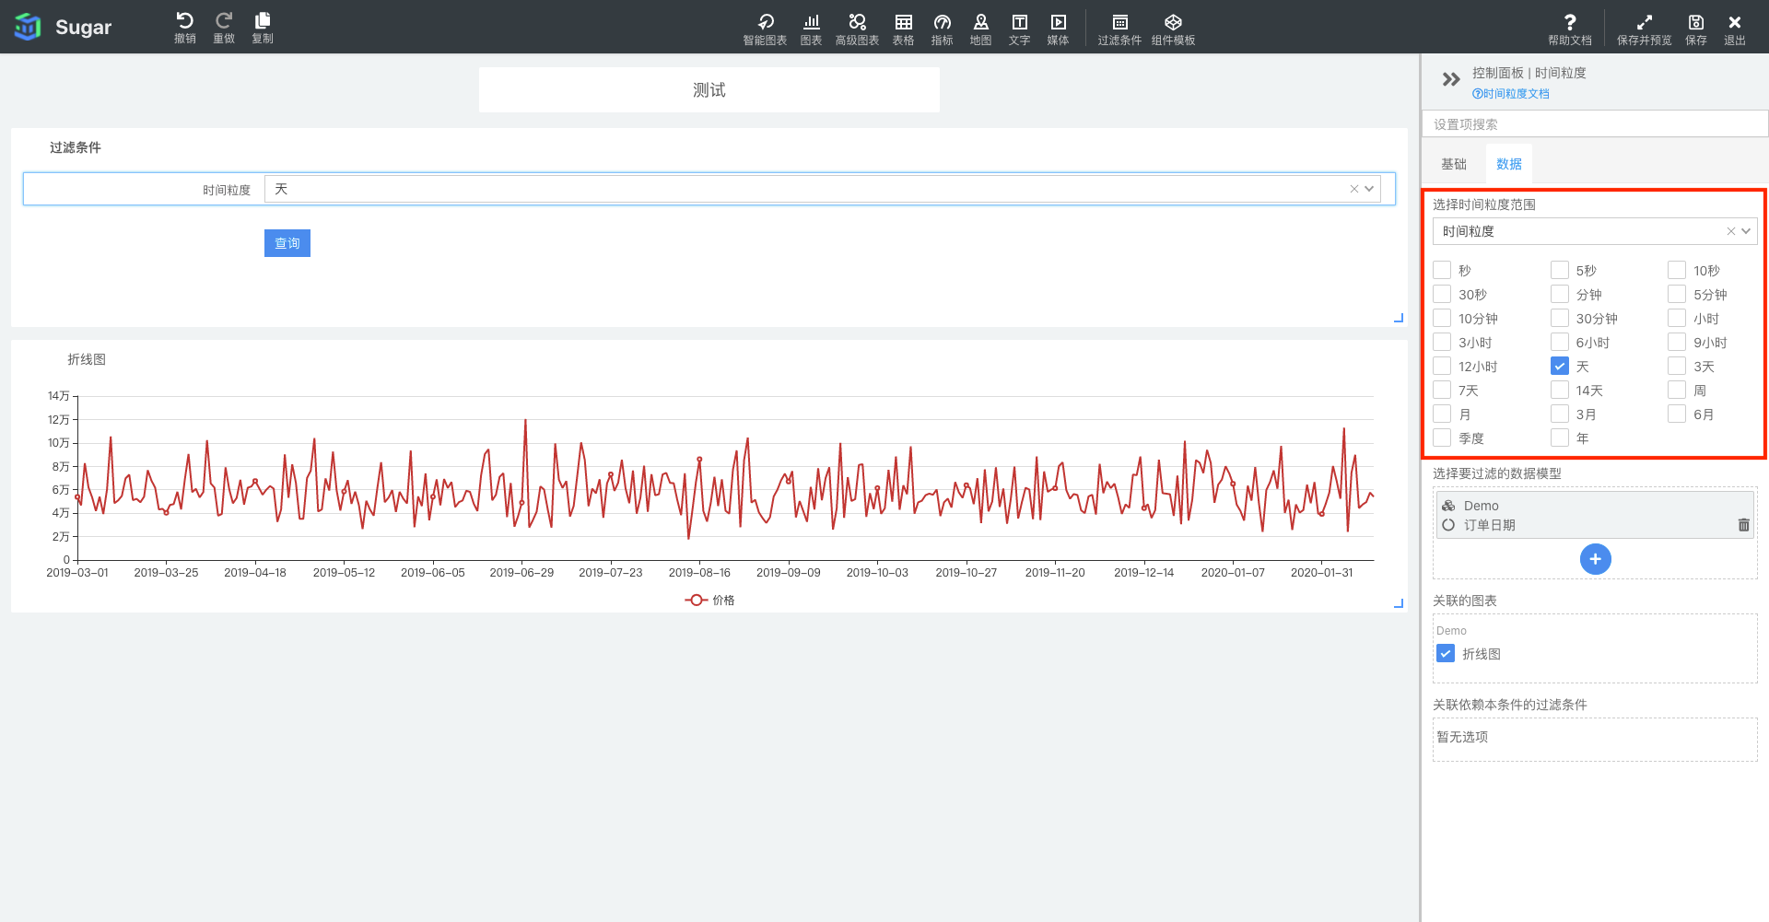Open the 时间粒度 filter dropdown showing 天
Viewport: 1769px width, 922px height.
(1369, 189)
